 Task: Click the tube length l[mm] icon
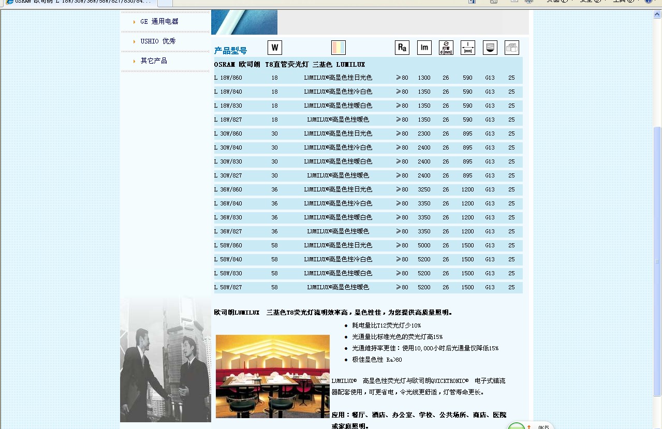pyautogui.click(x=468, y=48)
